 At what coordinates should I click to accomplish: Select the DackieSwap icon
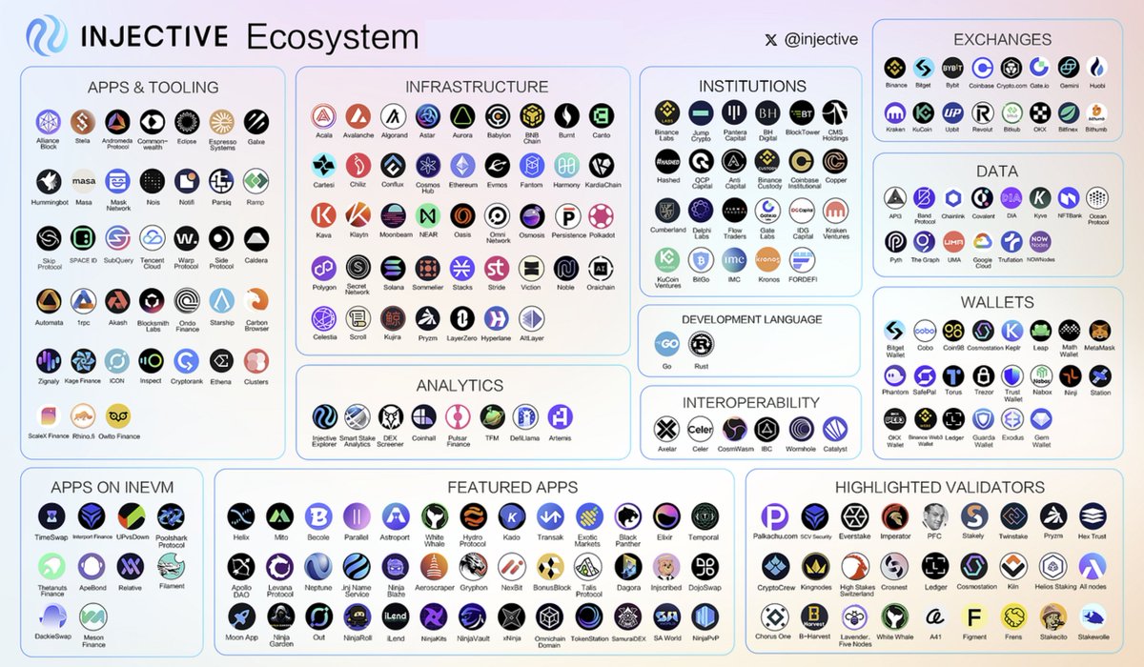(51, 616)
